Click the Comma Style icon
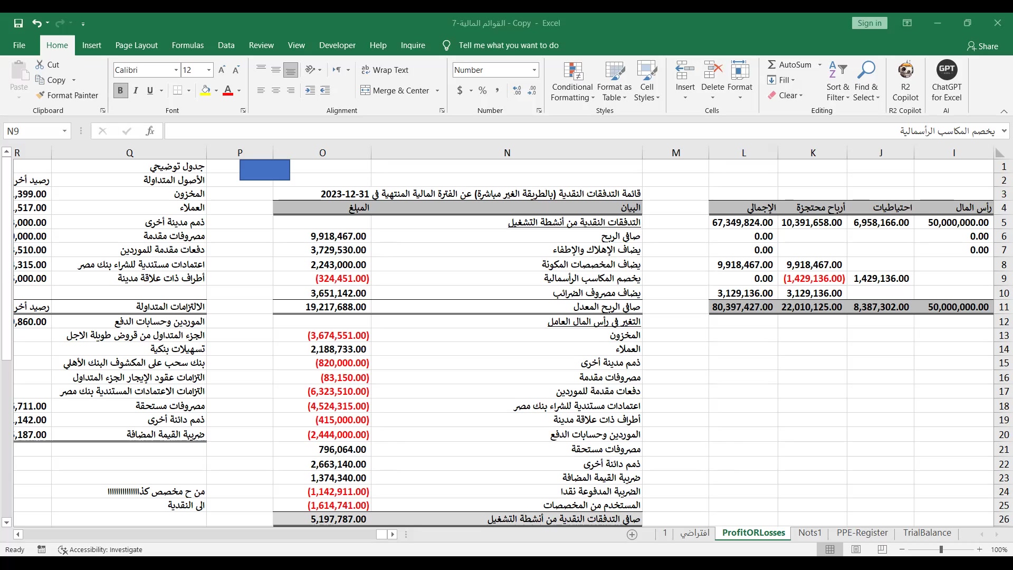This screenshot has height=570, width=1013. 497,91
